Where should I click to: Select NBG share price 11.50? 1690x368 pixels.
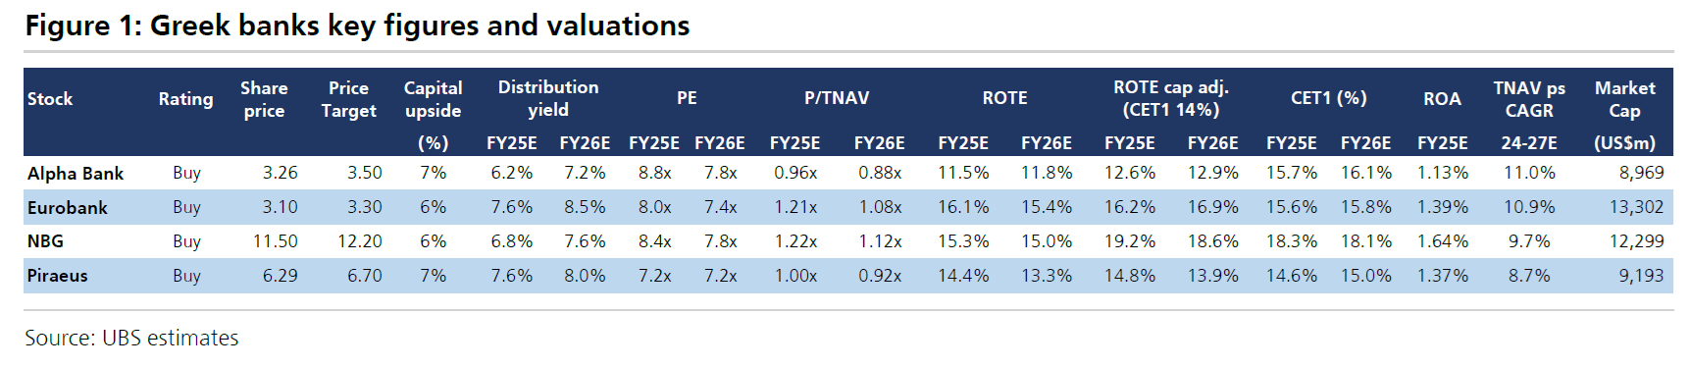275,241
